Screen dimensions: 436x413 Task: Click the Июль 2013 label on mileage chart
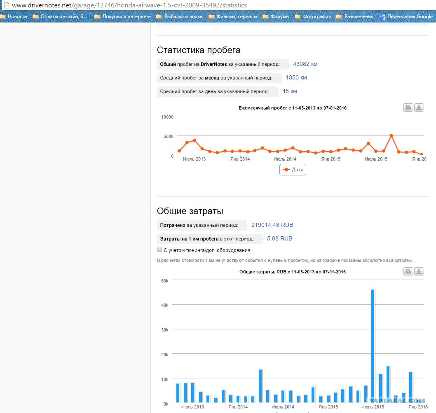point(194,159)
